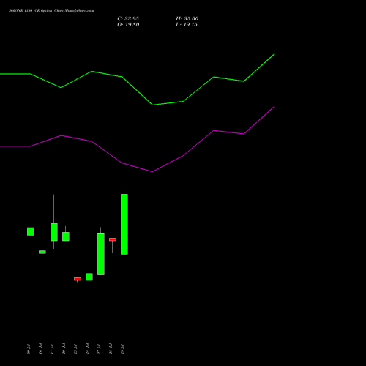Click the long-wick green candle above 17 Jul

tap(54, 232)
